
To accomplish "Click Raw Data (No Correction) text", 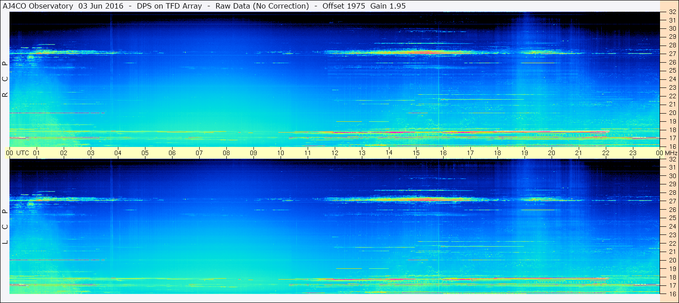I will pyautogui.click(x=262, y=6).
